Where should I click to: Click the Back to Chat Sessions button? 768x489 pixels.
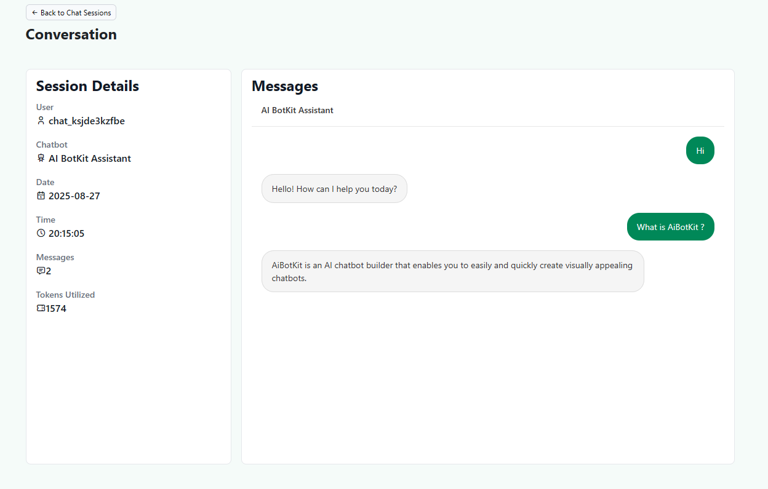[70, 12]
